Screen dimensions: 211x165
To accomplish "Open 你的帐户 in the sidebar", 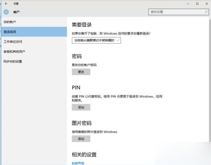I will pos(34,22).
